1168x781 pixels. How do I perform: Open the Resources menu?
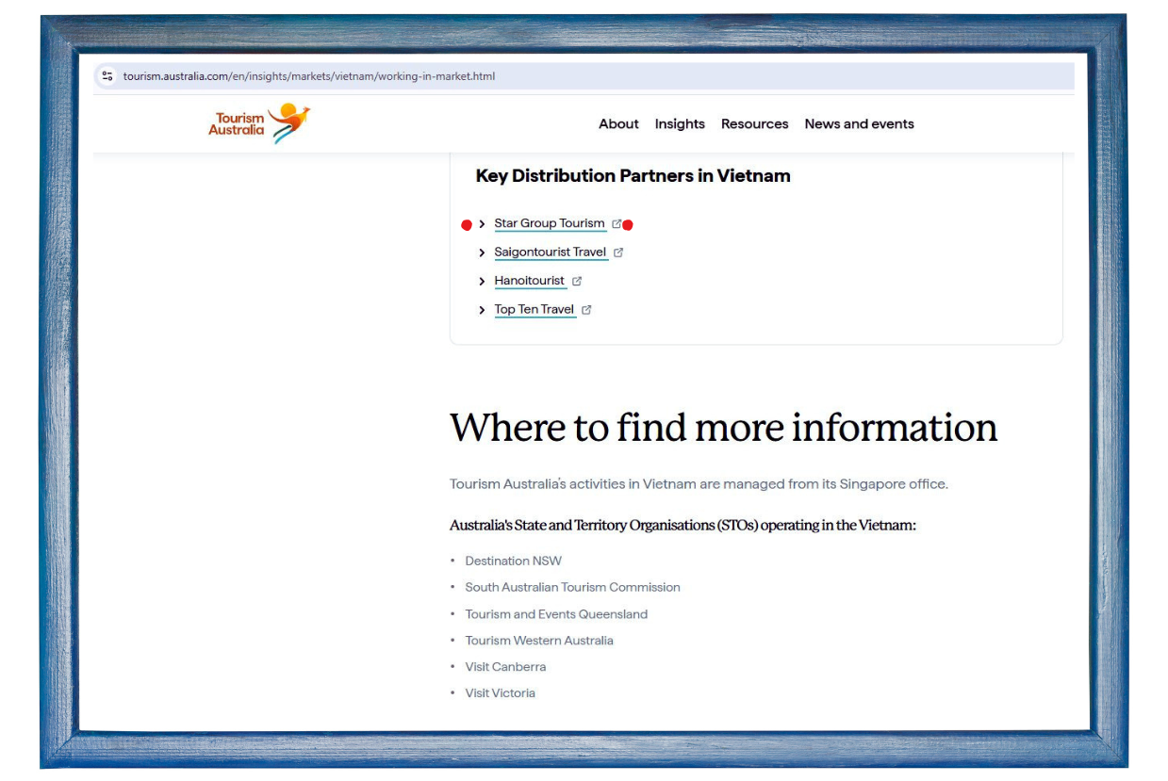pos(754,123)
